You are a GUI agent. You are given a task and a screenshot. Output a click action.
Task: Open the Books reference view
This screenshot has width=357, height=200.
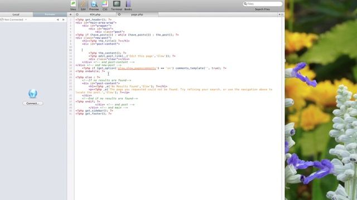coord(128,6)
